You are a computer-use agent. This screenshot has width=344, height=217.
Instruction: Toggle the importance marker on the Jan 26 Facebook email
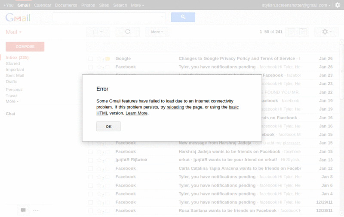point(107,67)
